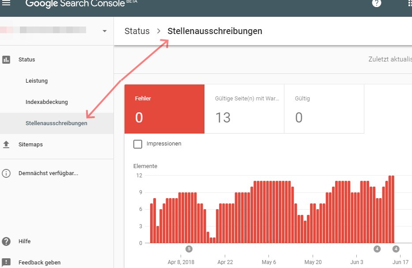Open Search Console help via the question mark icon

coord(376,4)
